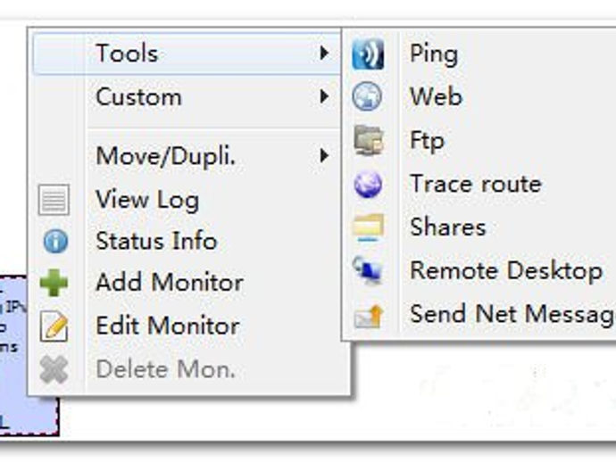
Task: Click the Remote Desktop icon
Action: click(x=367, y=270)
